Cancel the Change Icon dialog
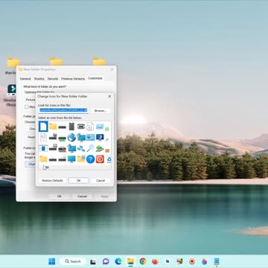Viewport: 268px width, 268px height. coord(100,181)
